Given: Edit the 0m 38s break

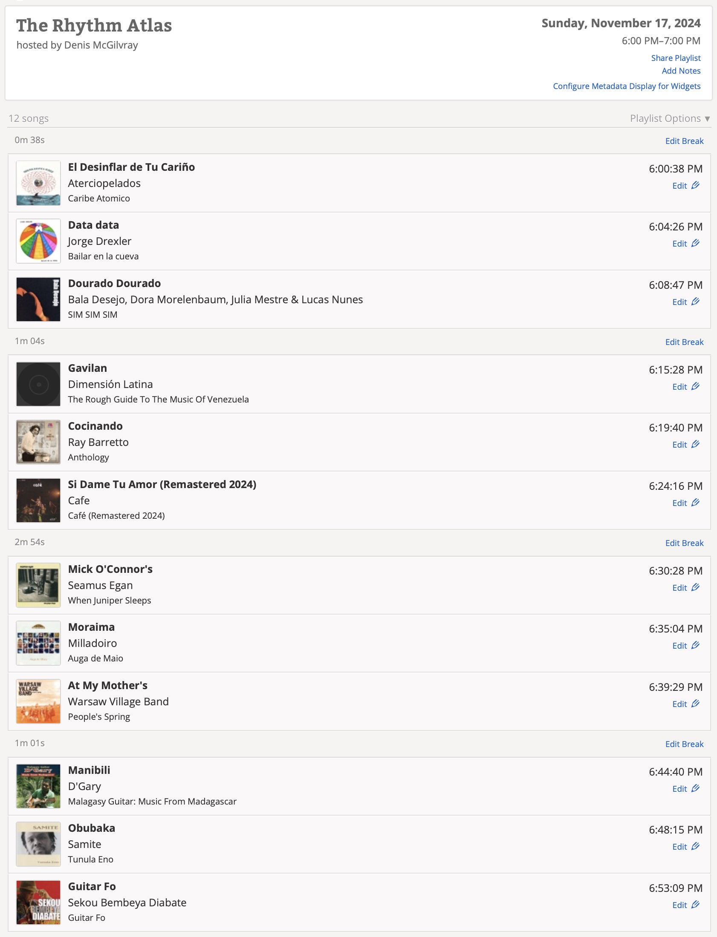Looking at the screenshot, I should 684,141.
